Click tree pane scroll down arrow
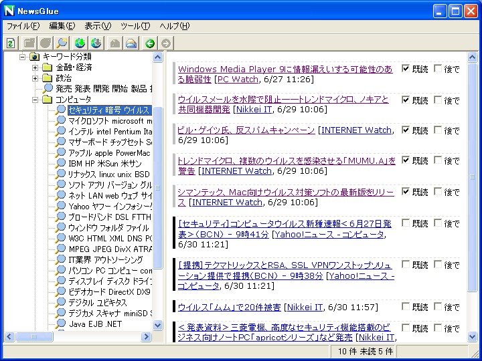482x361 pixels. [x=158, y=325]
